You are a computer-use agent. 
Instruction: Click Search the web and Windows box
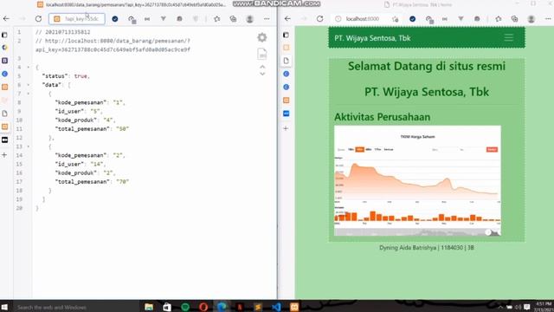point(76,307)
